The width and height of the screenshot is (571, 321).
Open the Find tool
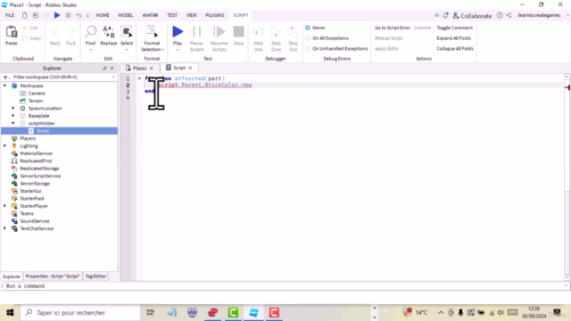[x=90, y=32]
